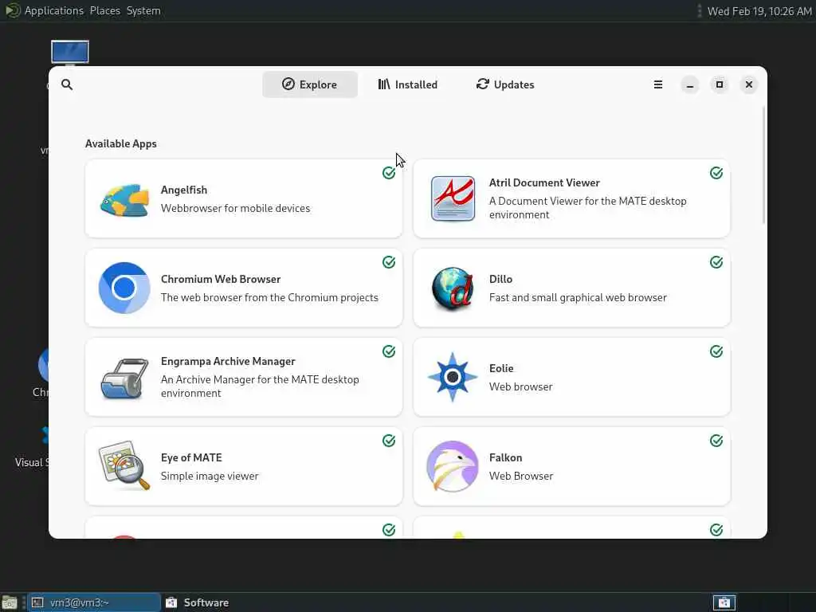The width and height of the screenshot is (816, 612).
Task: Switch to the vm3@vm3 terminal taskbar button
Action: coord(94,602)
